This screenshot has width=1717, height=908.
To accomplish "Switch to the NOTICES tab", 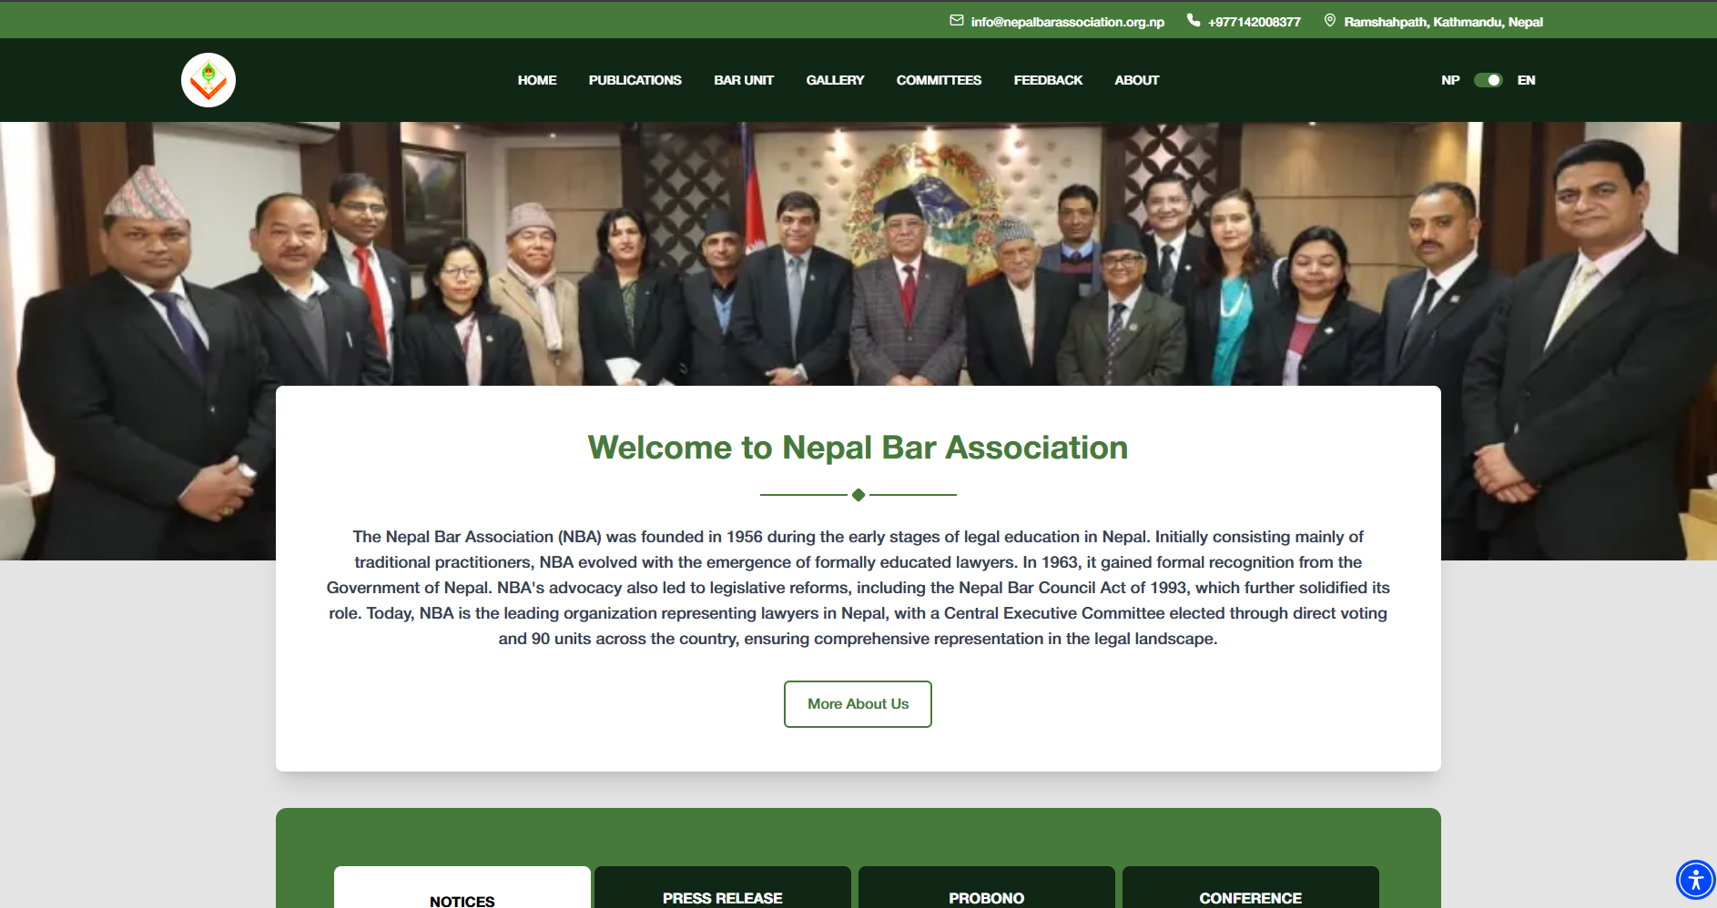I will tap(462, 897).
